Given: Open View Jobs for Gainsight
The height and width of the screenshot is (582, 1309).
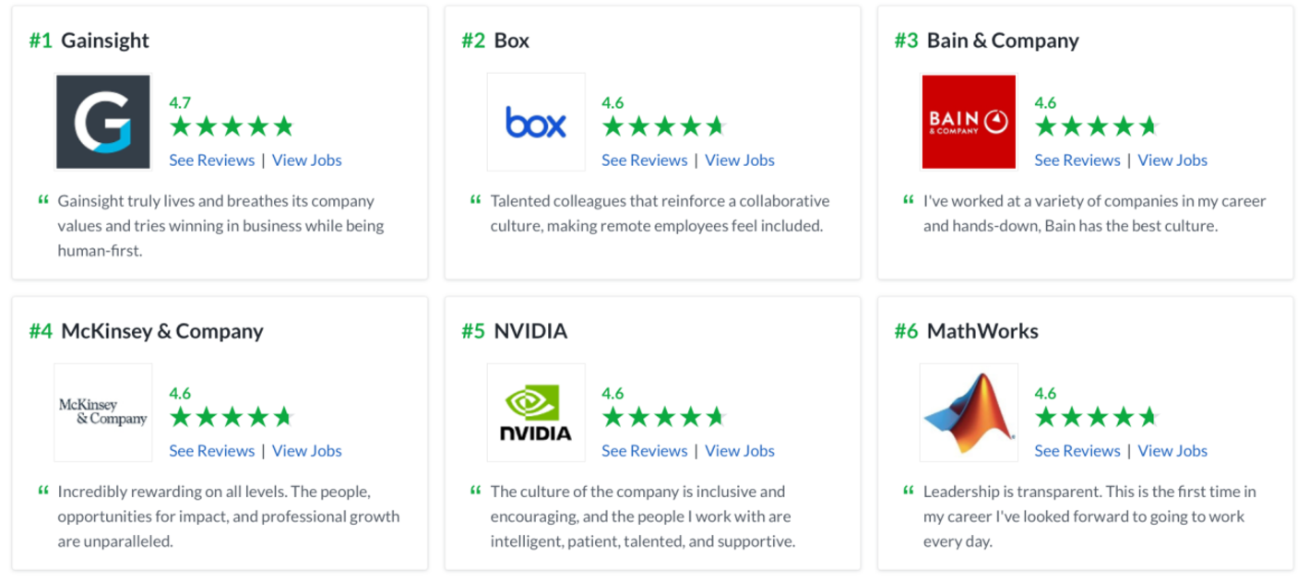Looking at the screenshot, I should tap(307, 160).
